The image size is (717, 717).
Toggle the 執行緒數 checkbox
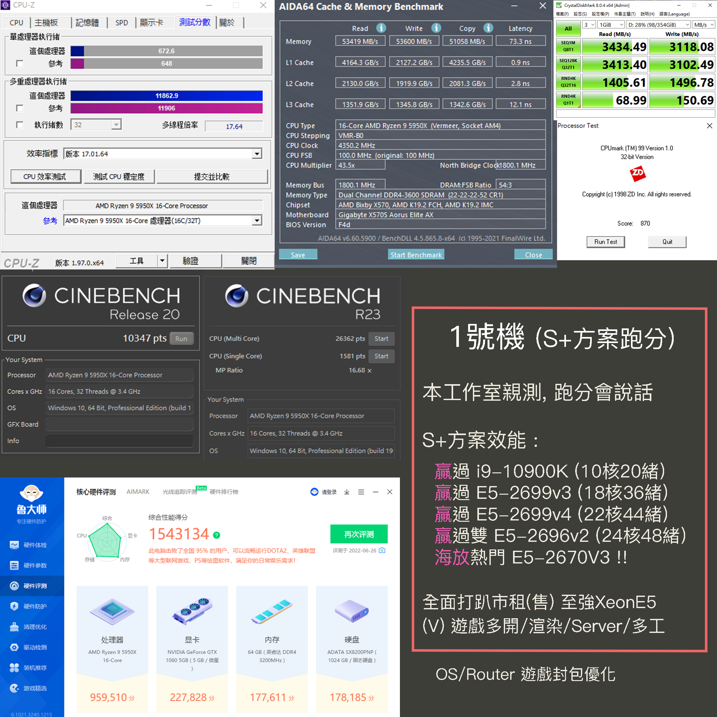tap(20, 125)
